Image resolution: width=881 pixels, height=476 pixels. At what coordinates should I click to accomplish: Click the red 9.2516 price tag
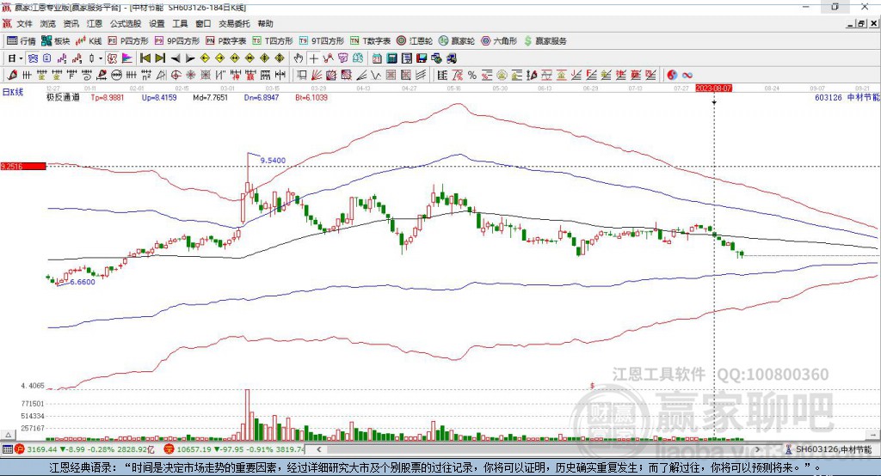pyautogui.click(x=23, y=166)
